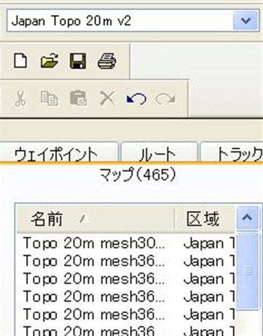Screen dimensions: 263x336
Task: Switch to the トラック tab
Action: [x=232, y=152]
